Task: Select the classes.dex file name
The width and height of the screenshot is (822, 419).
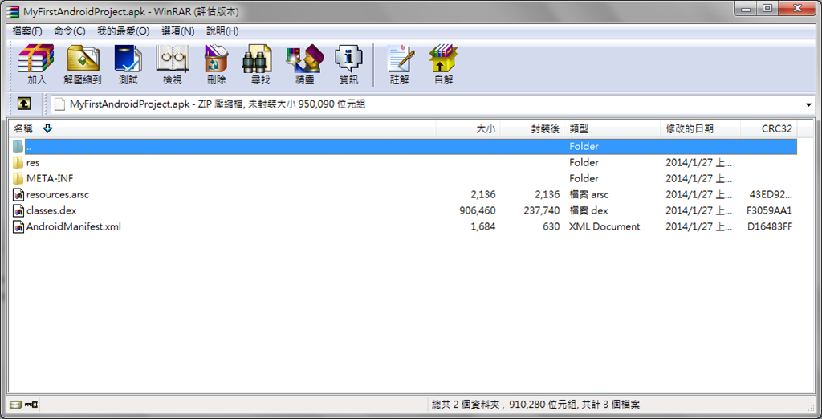Action: tap(51, 211)
